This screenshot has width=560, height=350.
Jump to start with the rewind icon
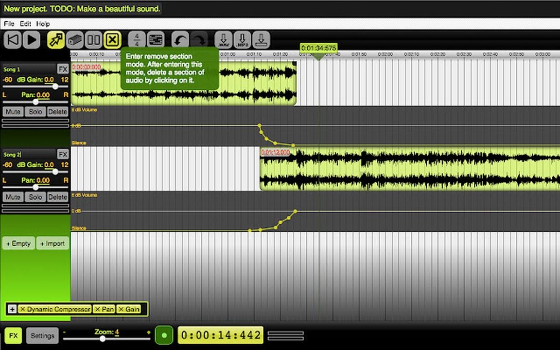[13, 40]
